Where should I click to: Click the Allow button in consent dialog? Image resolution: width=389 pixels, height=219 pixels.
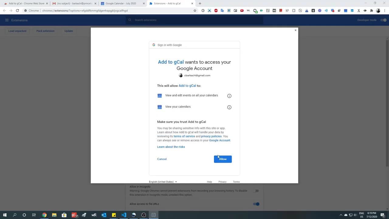(223, 159)
